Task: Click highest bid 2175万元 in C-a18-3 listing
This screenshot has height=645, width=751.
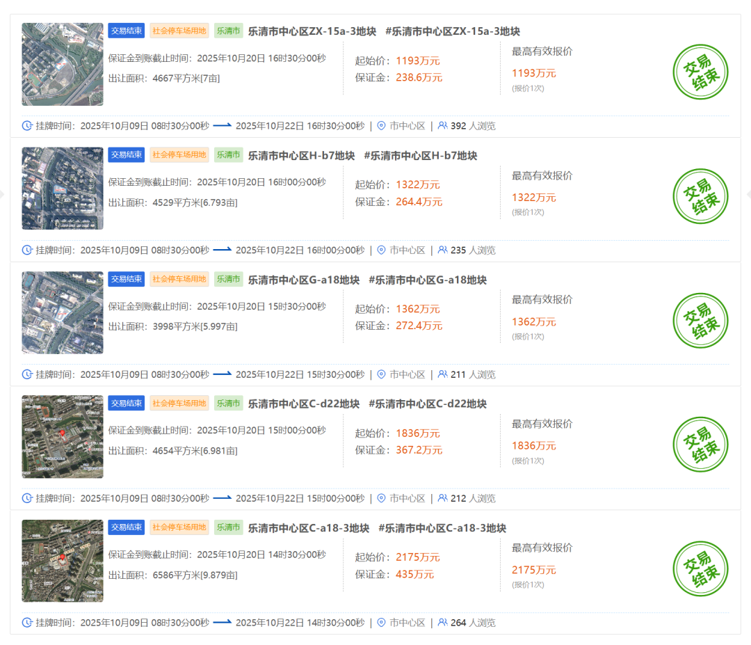Action: (533, 570)
